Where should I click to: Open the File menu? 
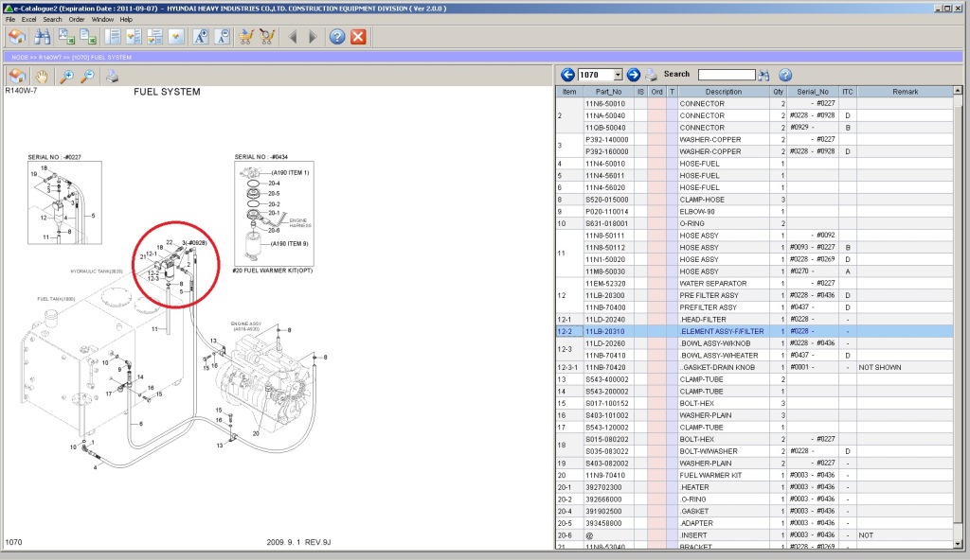[10, 19]
